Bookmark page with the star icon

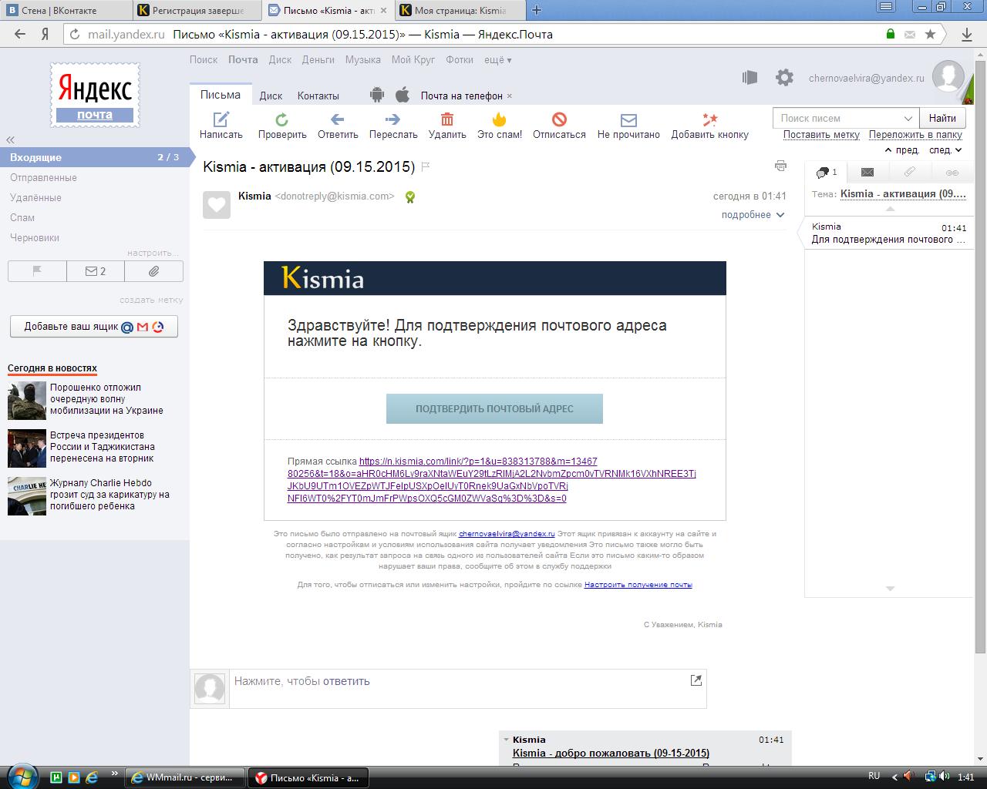[930, 34]
